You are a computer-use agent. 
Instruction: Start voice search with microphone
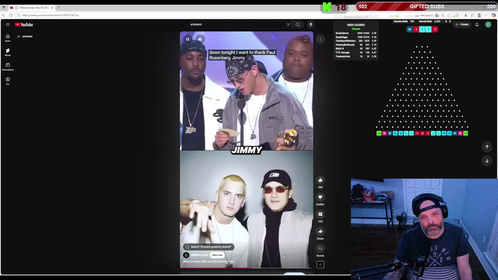[310, 24]
